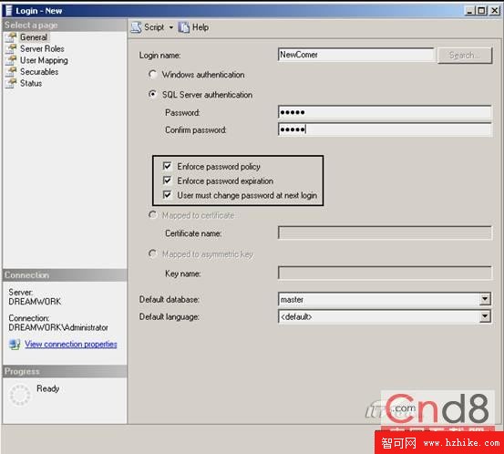Click the Password field
The image size is (504, 454).
coord(385,112)
